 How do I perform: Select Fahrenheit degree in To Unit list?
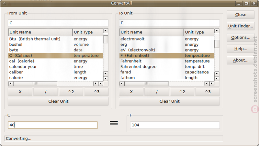pos(167,67)
